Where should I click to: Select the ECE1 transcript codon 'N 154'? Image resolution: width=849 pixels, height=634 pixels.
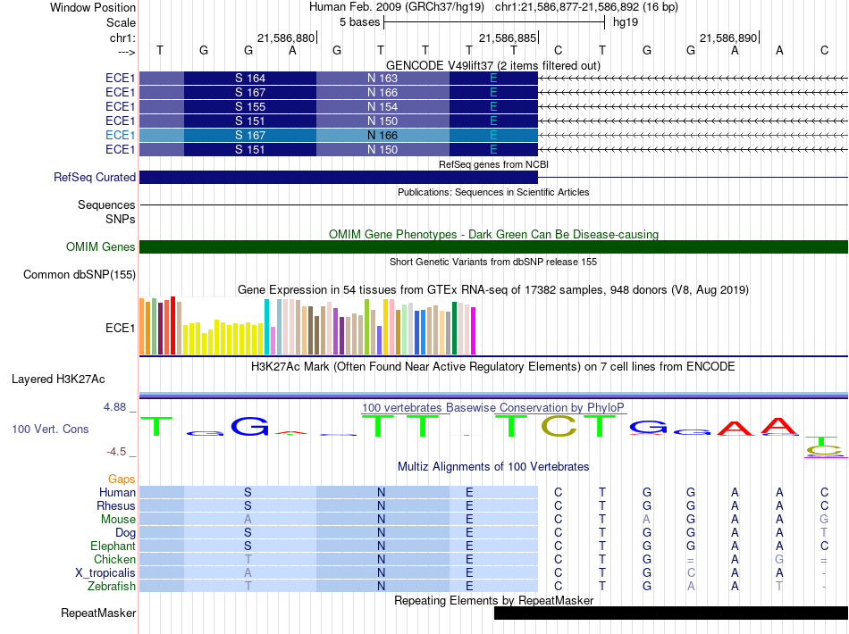click(x=382, y=106)
